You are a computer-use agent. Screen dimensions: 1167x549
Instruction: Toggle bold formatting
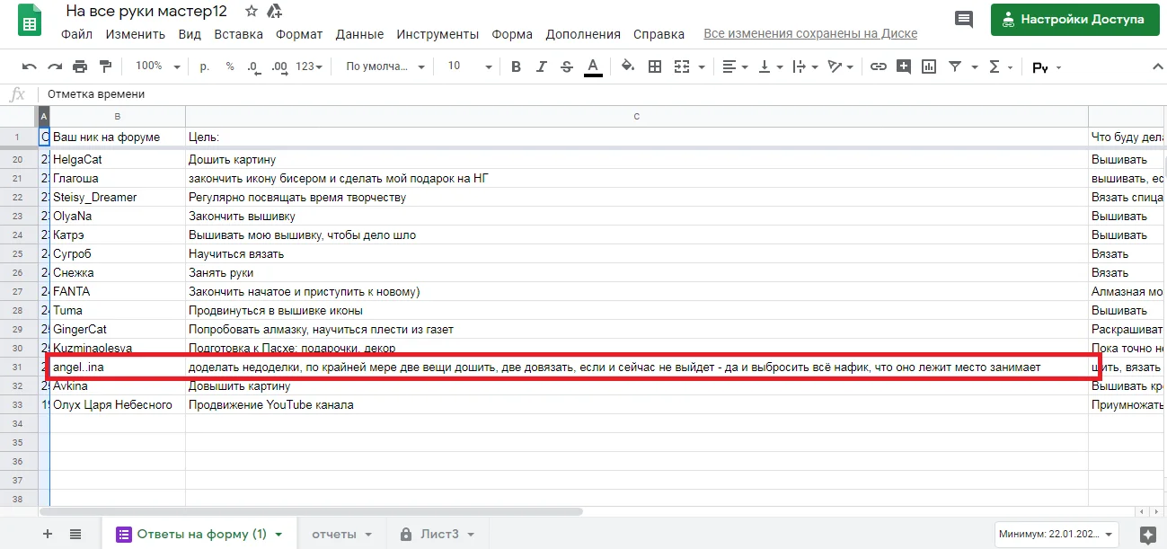click(x=516, y=66)
